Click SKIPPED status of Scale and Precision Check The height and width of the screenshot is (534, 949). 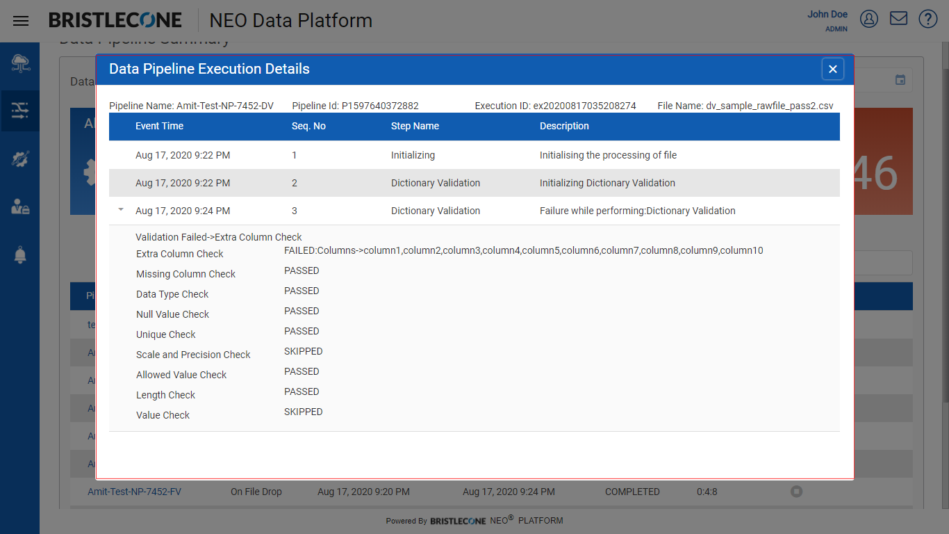[303, 351]
